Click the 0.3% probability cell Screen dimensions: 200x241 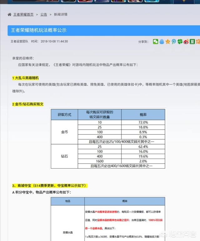point(143,137)
